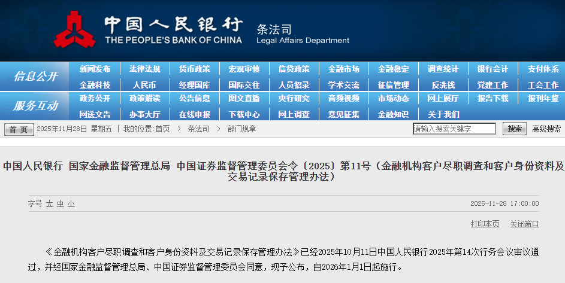The width and height of the screenshot is (565, 283).
Task: Go to 人民币 section
Action: pyautogui.click(x=144, y=86)
